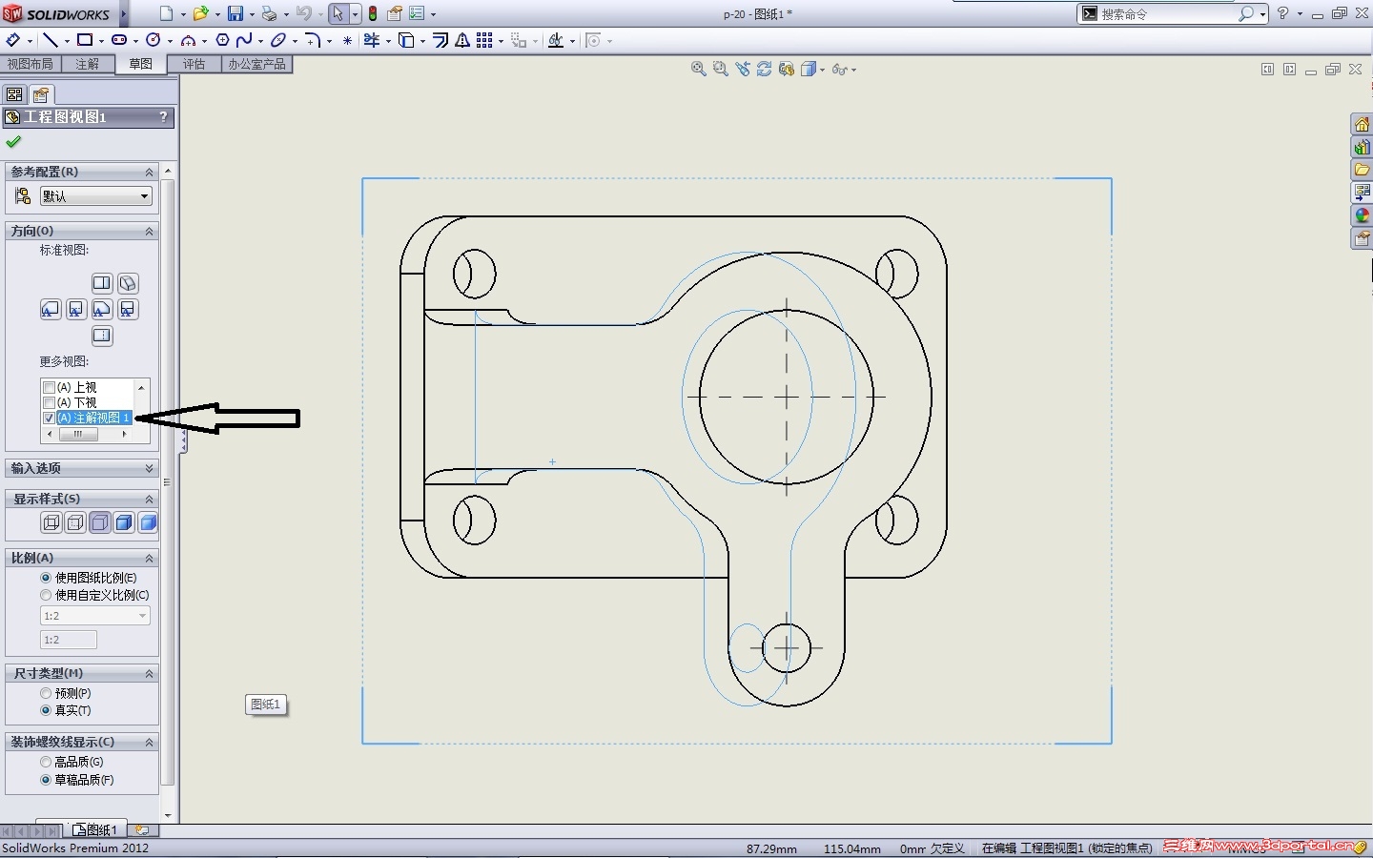Screen dimensions: 1373x858
Task: Check the (A) 上视 view checkbox
Action: 50,388
